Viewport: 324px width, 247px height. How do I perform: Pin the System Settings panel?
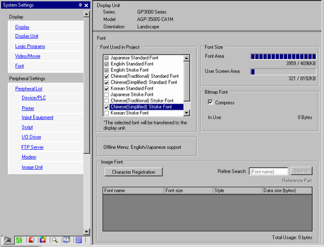(x=80, y=5)
